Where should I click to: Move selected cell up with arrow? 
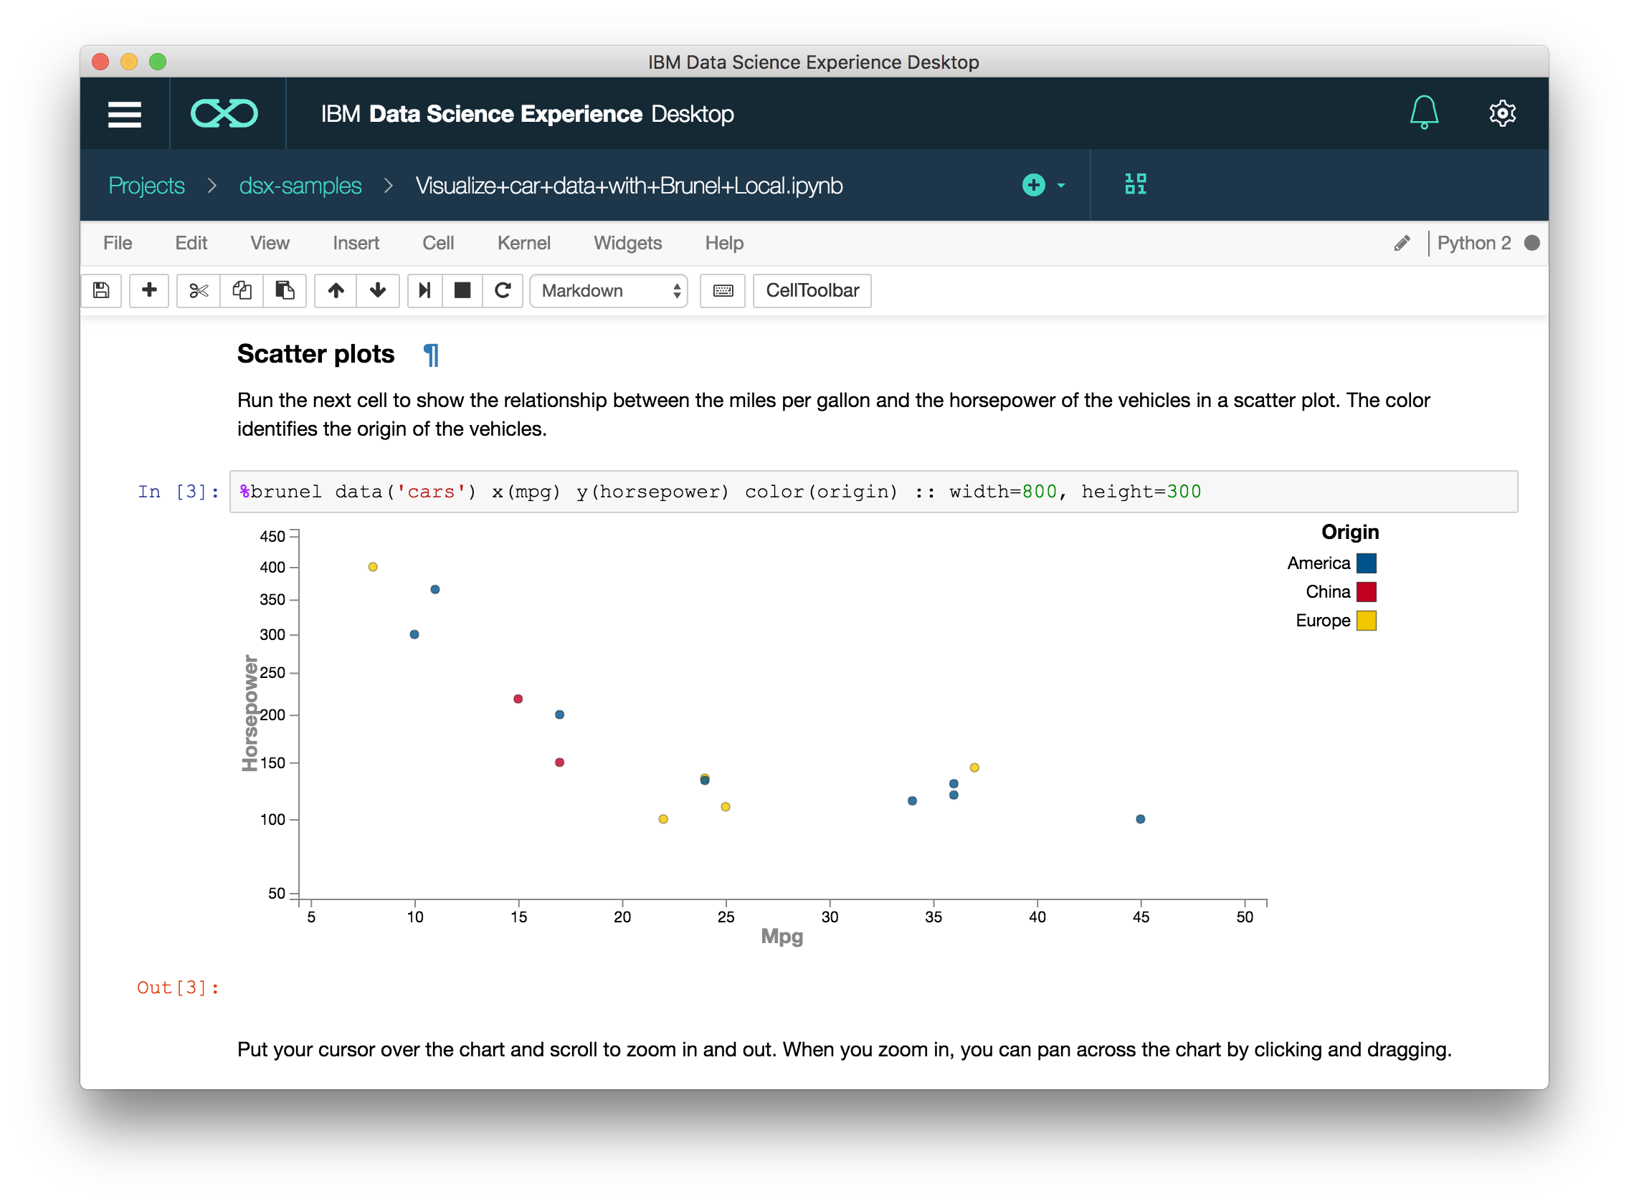(x=336, y=290)
